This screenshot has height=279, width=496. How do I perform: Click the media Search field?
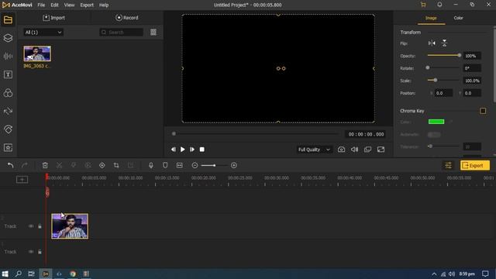tap(122, 33)
